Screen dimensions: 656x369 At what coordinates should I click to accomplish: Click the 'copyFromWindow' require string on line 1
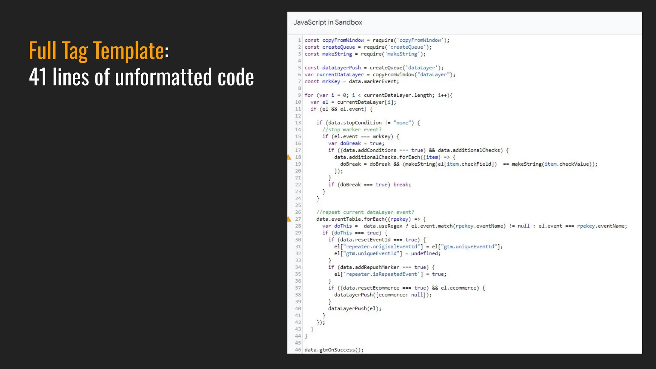420,40
